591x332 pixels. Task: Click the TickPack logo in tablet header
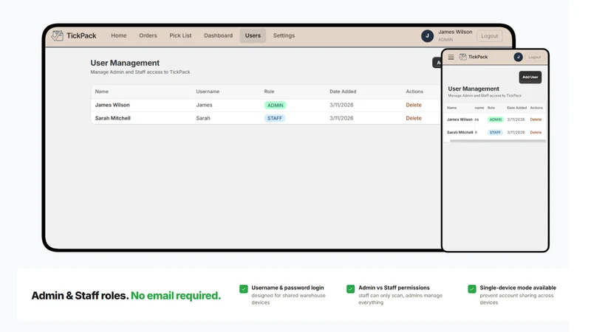[74, 35]
